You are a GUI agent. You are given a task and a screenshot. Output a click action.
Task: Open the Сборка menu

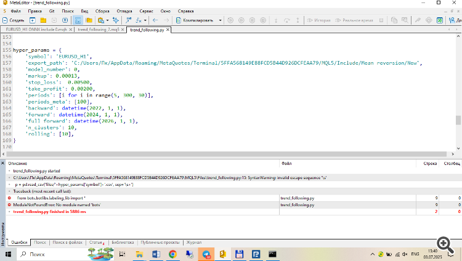pos(102,11)
